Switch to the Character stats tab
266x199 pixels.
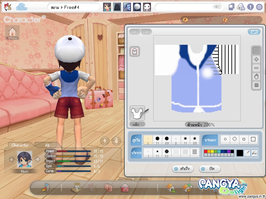(20, 145)
